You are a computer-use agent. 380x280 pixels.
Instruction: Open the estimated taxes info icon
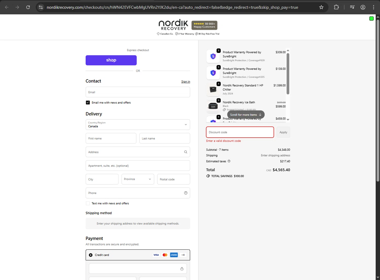(229, 161)
